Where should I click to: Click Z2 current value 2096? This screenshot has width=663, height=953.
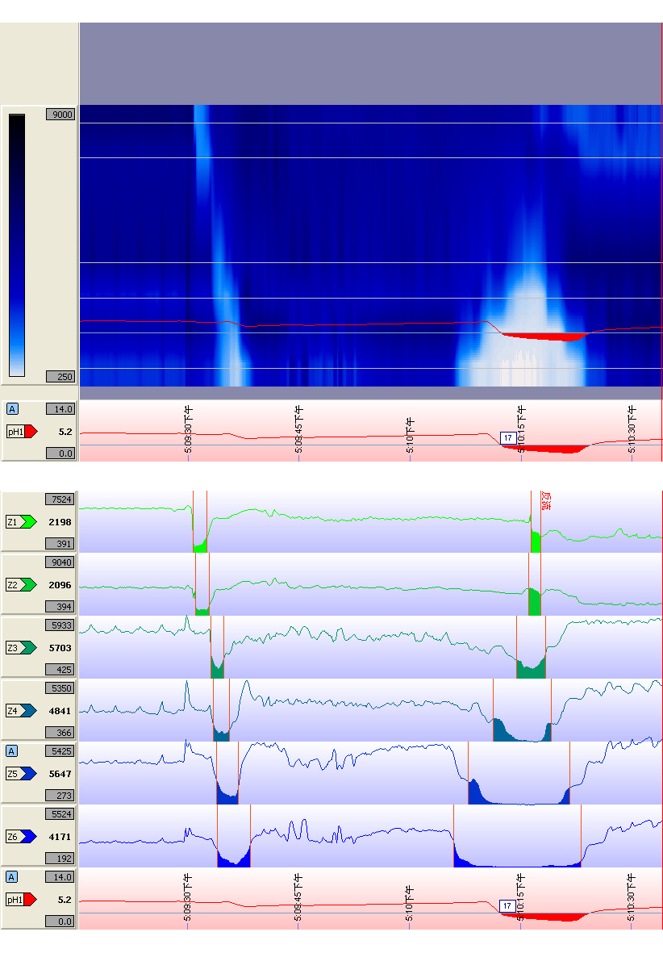[x=60, y=585]
